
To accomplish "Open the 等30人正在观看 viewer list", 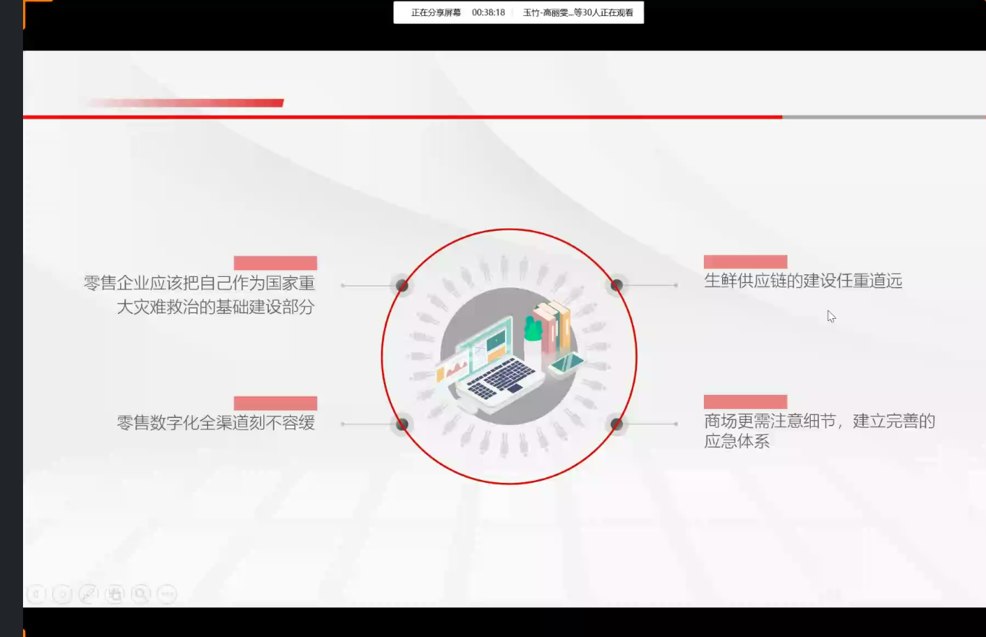I will (578, 13).
